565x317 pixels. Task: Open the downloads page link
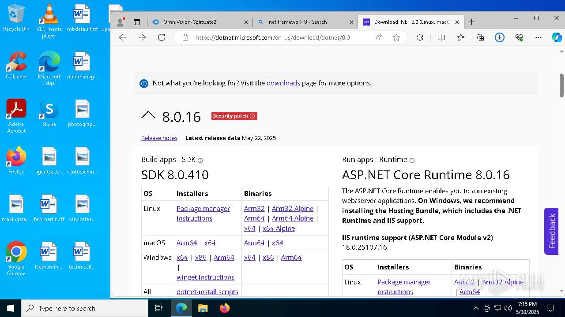[x=283, y=83]
